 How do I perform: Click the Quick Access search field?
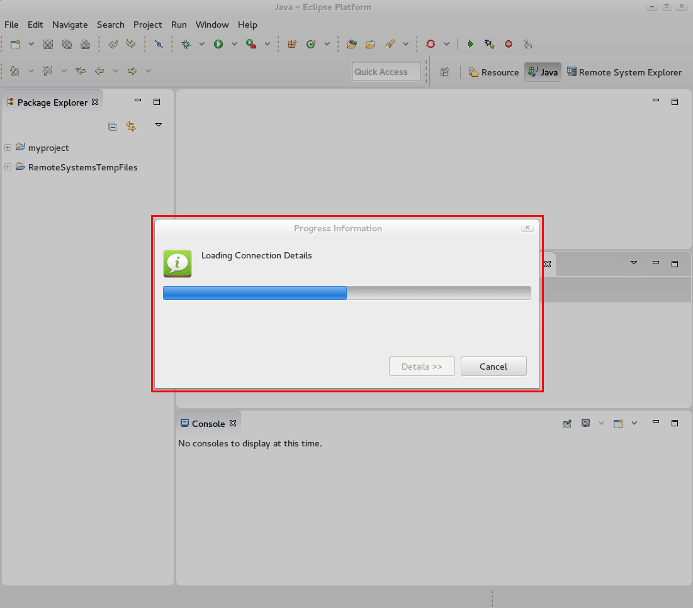386,72
